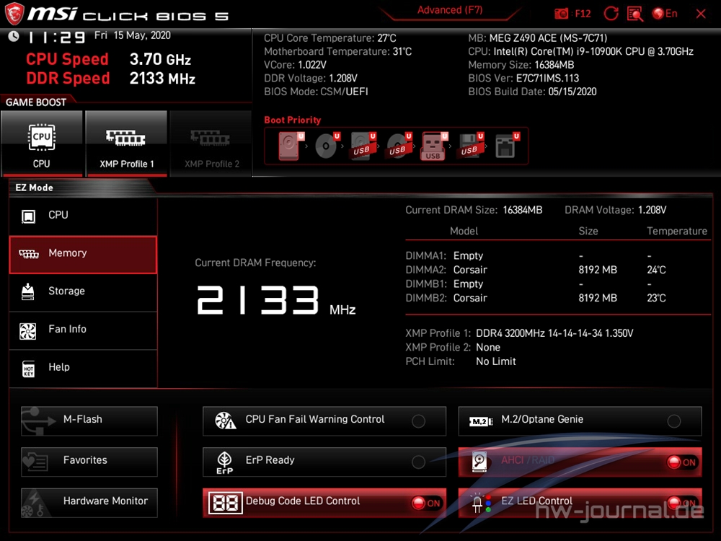
Task: Select the greyed XMP Profile 2 button
Action: pyautogui.click(x=211, y=144)
